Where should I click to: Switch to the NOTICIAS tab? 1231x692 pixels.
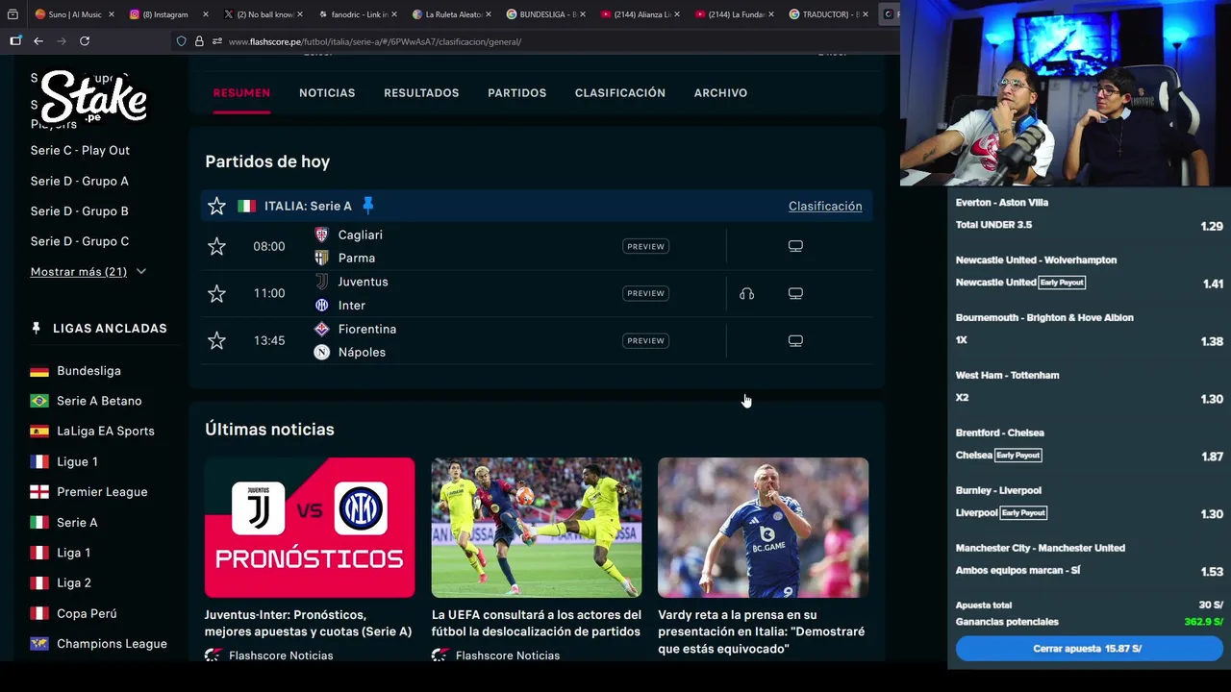point(327,93)
